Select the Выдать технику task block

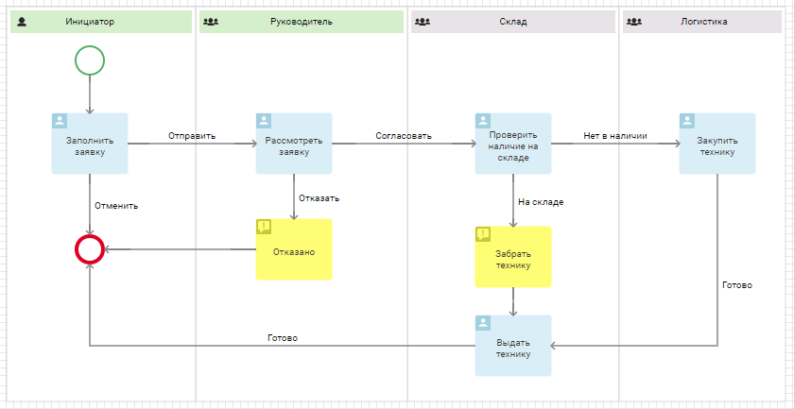[x=513, y=346]
